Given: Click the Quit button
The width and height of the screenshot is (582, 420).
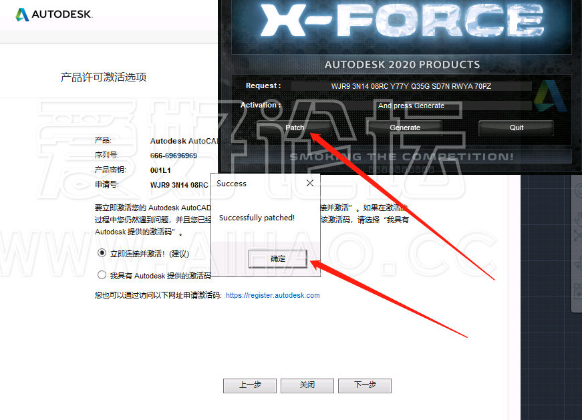Looking at the screenshot, I should click(517, 128).
